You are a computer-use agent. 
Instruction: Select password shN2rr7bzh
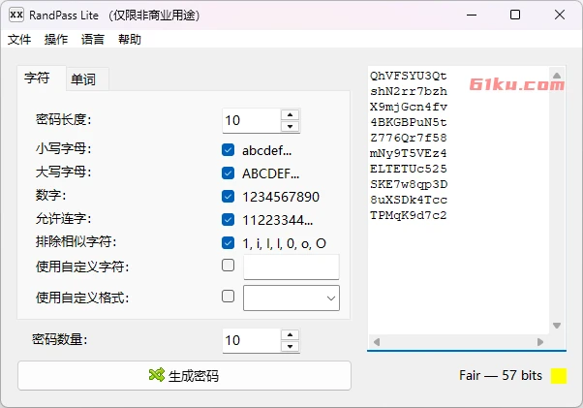point(409,91)
